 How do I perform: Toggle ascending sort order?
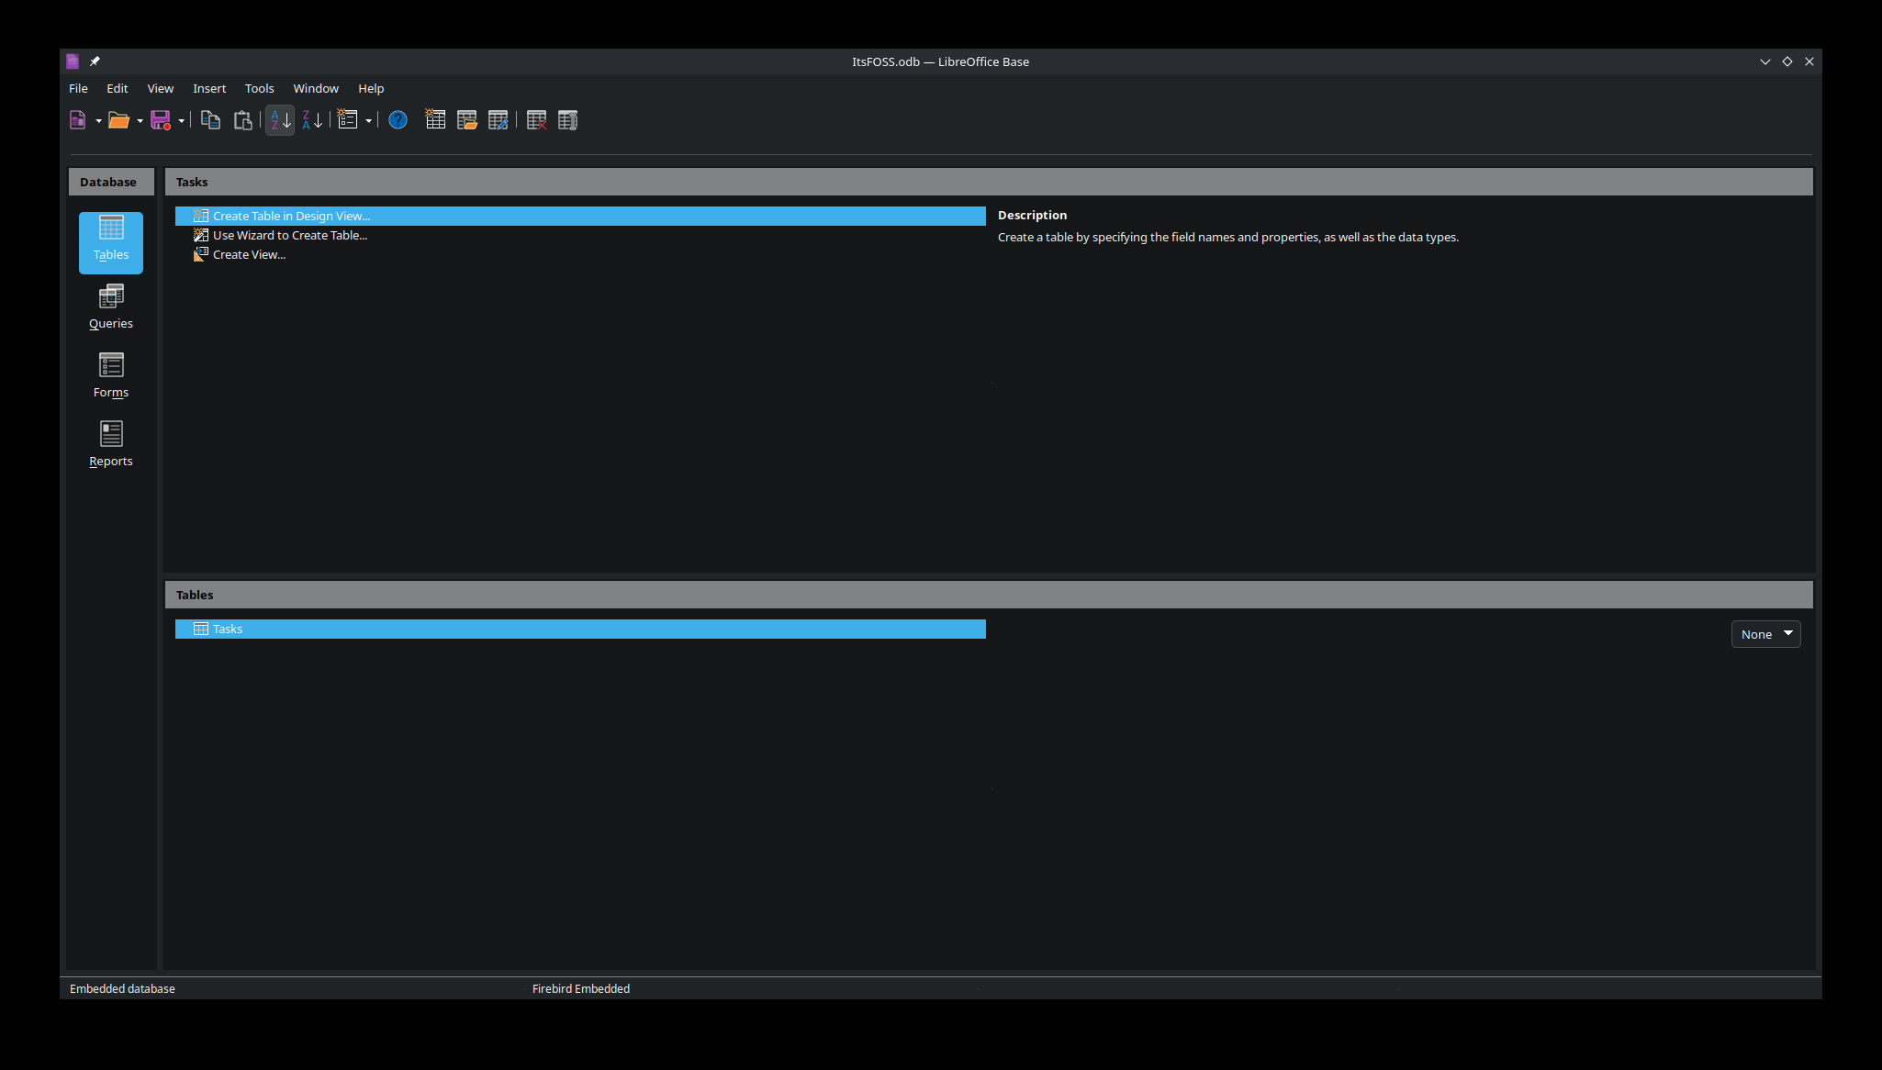coord(279,119)
